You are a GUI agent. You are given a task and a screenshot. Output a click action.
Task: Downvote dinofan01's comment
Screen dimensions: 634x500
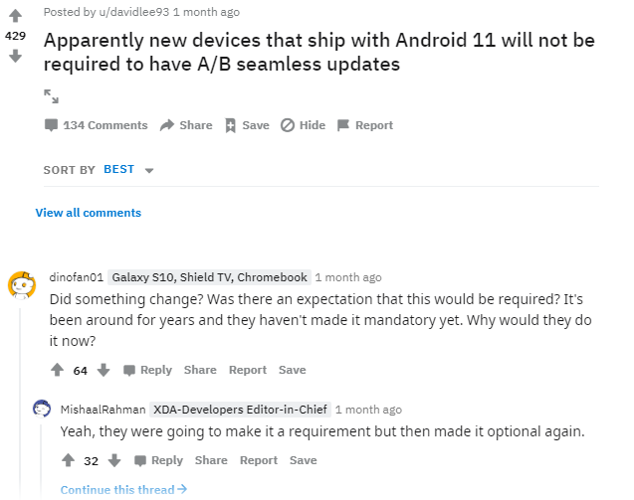coord(103,370)
